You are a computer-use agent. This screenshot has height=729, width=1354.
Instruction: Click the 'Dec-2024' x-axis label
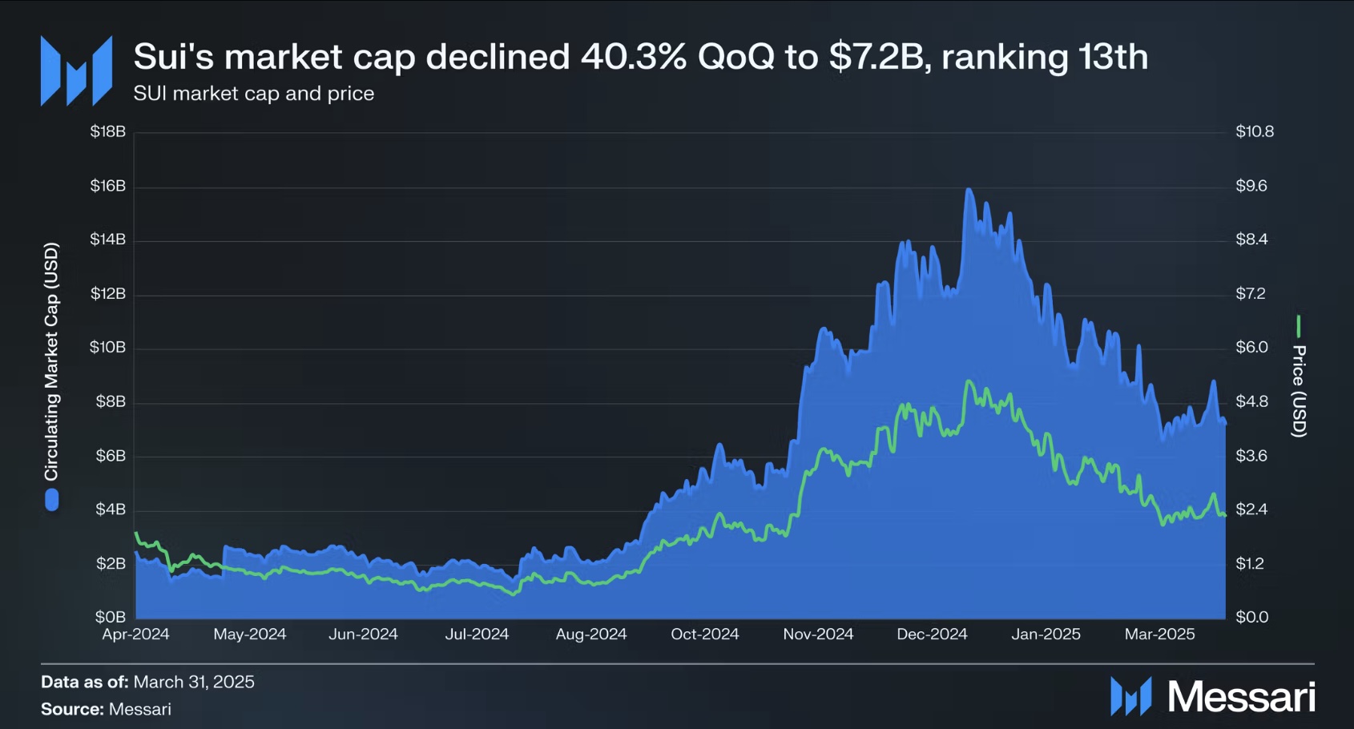coord(932,634)
